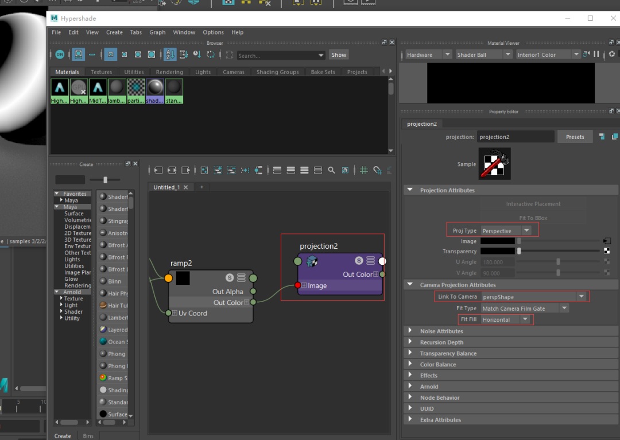Expand the Arnold Texture tree item
620x440 pixels.
61,298
